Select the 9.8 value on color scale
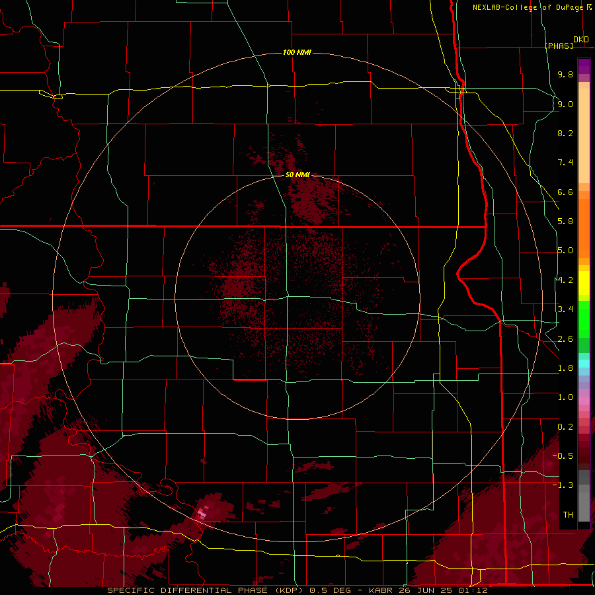Image resolution: width=595 pixels, height=595 pixels. coord(565,74)
